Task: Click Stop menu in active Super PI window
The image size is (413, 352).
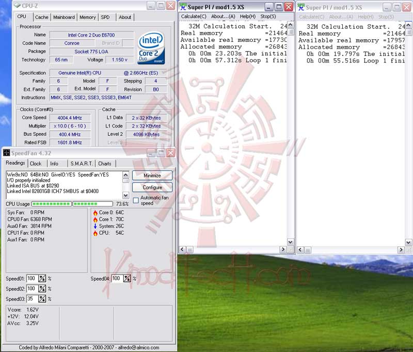Action: coord(268,17)
